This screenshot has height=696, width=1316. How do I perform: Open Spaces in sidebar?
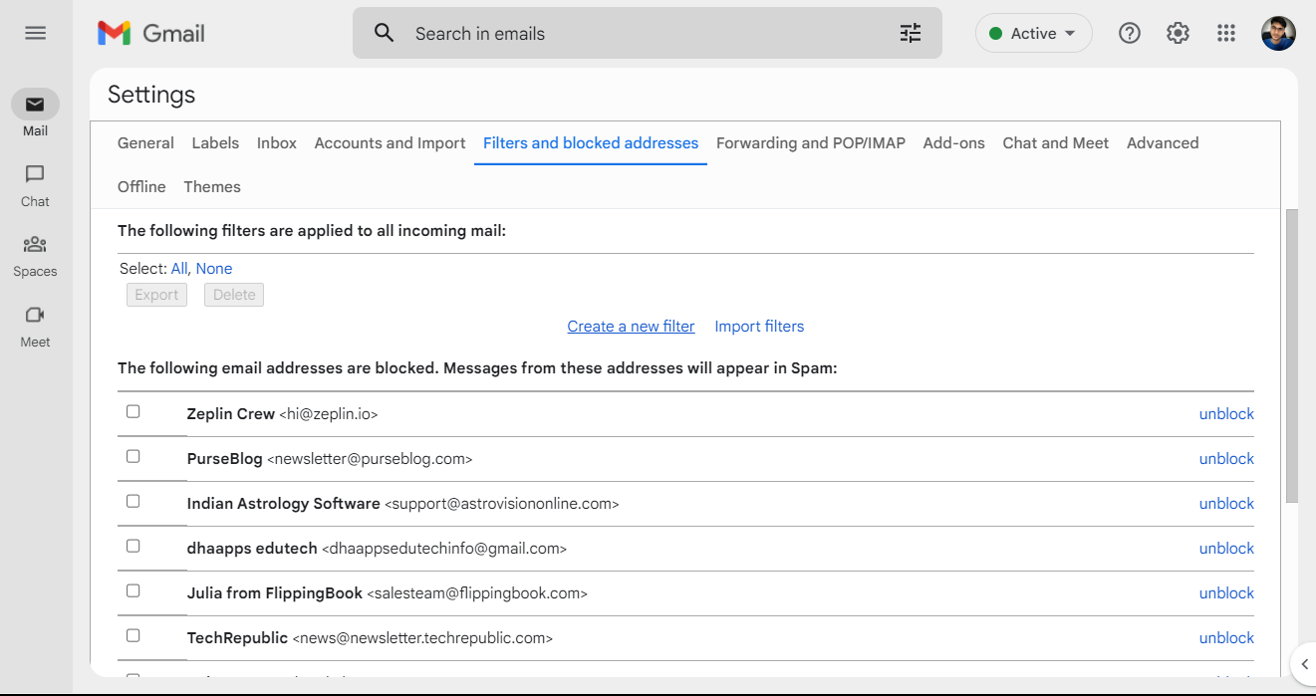click(x=35, y=255)
